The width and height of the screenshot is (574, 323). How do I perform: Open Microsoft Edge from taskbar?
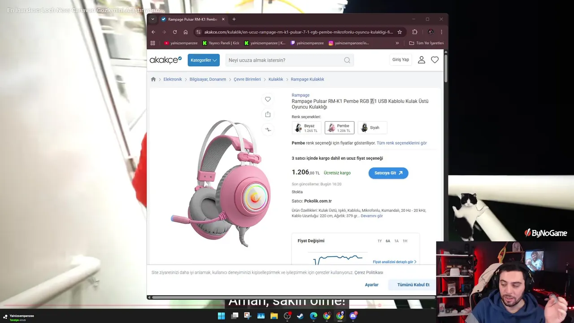[313, 316]
